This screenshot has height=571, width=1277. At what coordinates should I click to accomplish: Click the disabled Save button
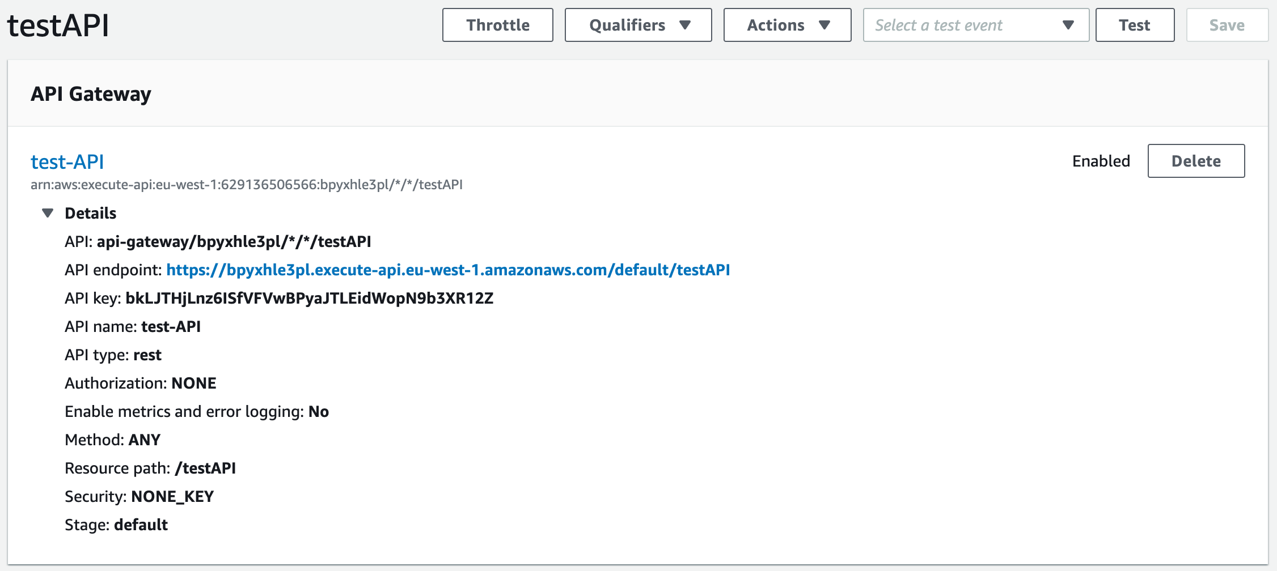click(x=1227, y=25)
